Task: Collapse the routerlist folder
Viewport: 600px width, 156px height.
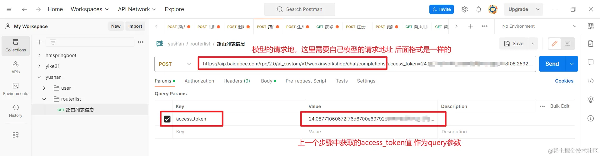Action: 44,99
